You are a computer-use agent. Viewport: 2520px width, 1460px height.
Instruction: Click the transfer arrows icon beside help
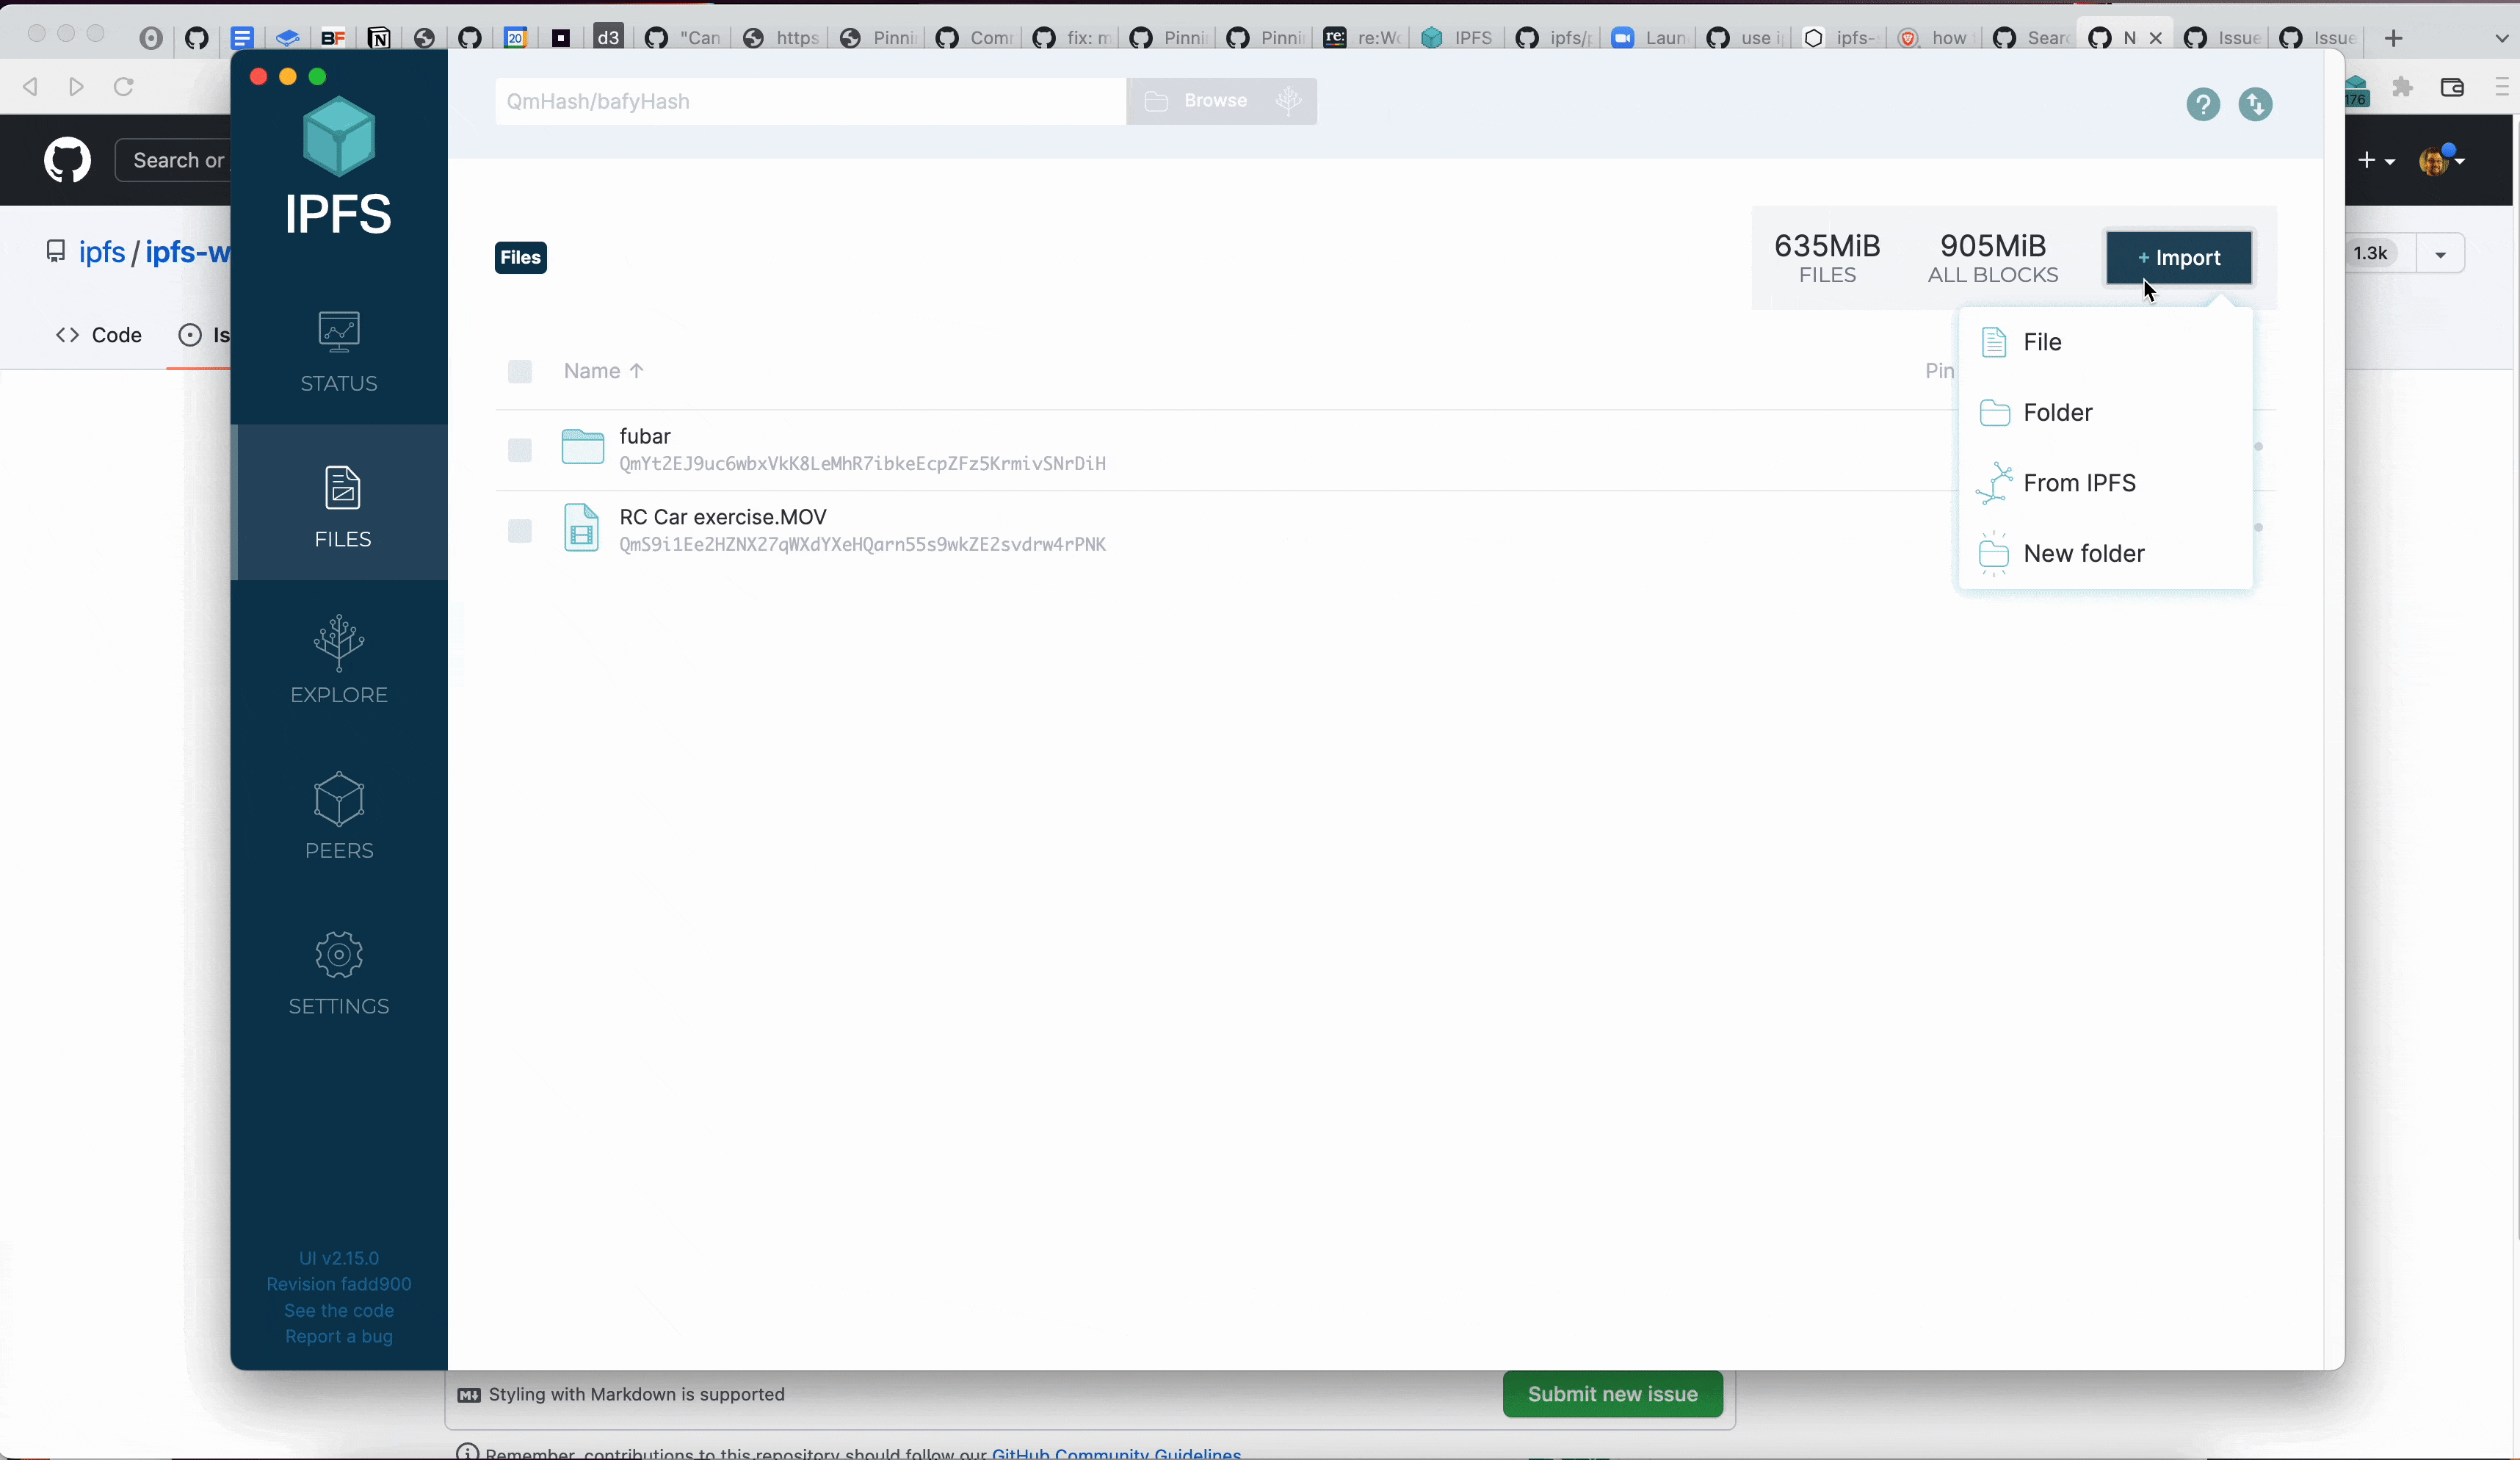point(2255,104)
